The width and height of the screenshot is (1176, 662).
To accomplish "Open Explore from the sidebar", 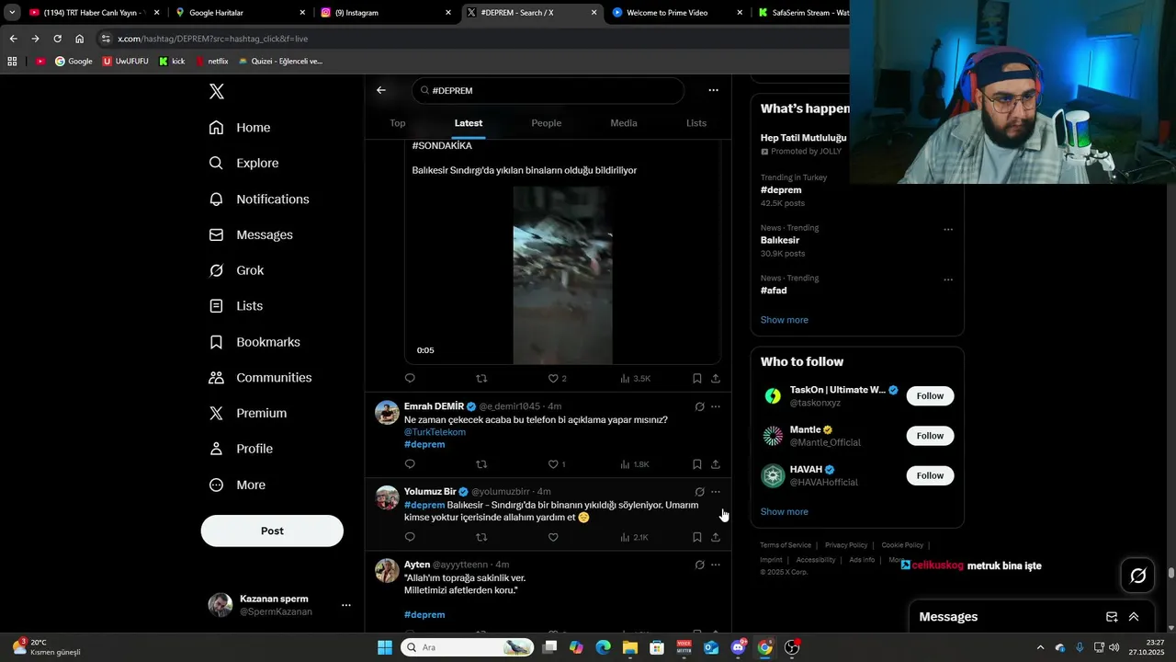I will [x=243, y=163].
